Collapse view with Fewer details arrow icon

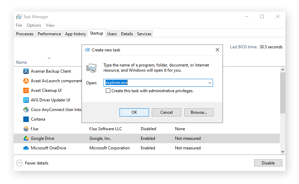[x=19, y=163]
